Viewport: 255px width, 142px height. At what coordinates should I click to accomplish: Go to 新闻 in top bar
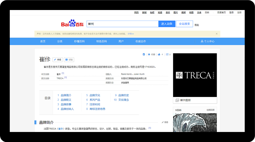(144, 13)
